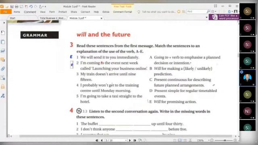The height and width of the screenshot is (145, 258).
Task: Click the Find magnifier search icon
Action: (208, 11)
